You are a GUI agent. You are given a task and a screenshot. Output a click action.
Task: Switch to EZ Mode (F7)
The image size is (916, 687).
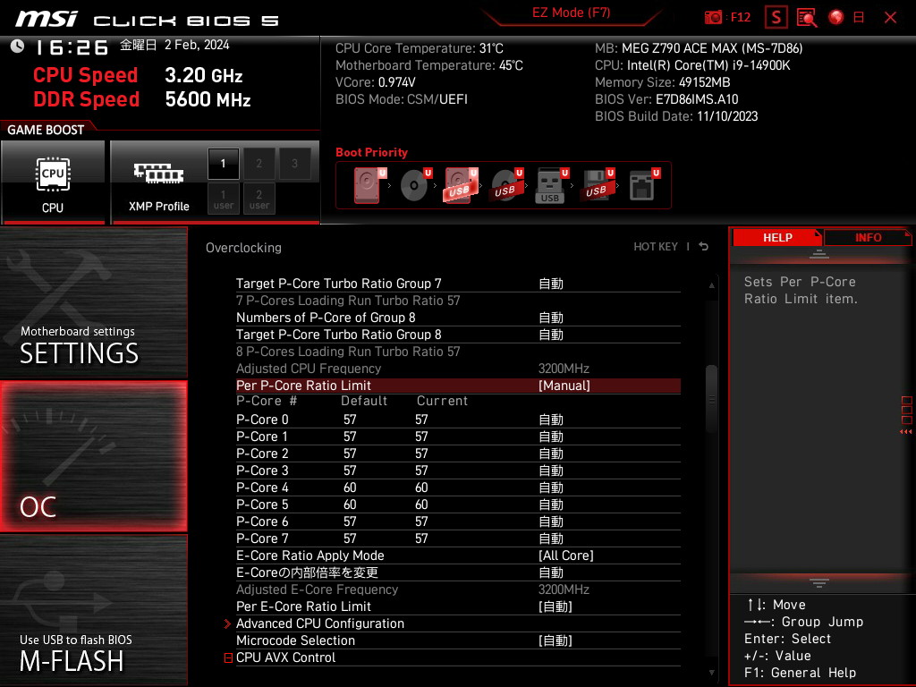pos(571,13)
